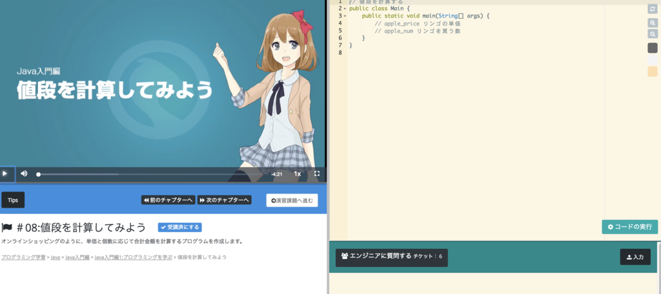Collapse the main method fold arrow on line 3

pos(345,16)
